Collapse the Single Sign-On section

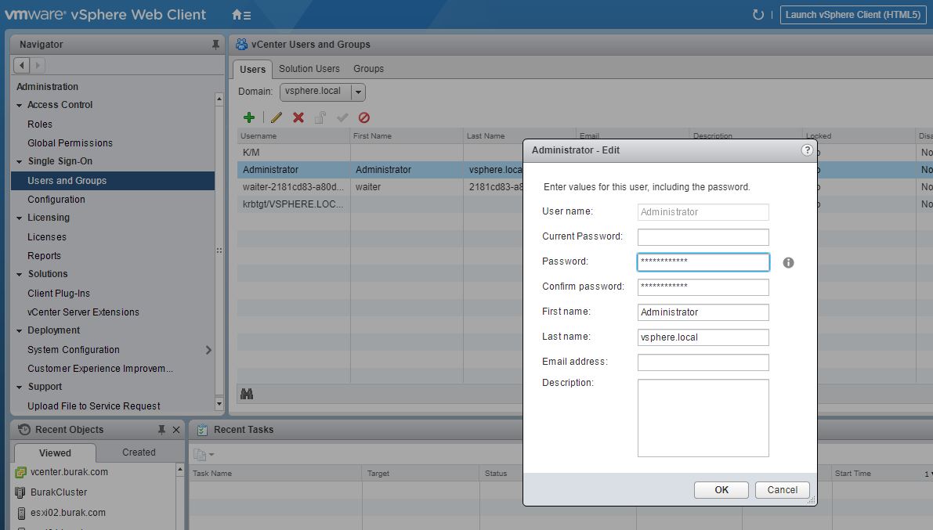(x=20, y=162)
